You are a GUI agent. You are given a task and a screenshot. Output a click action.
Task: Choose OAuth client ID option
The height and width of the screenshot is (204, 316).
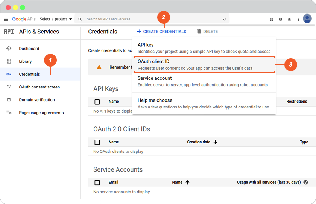[204, 64]
